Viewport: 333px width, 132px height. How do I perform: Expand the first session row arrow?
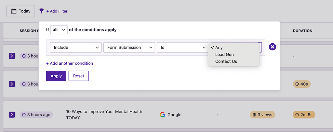(12, 56)
